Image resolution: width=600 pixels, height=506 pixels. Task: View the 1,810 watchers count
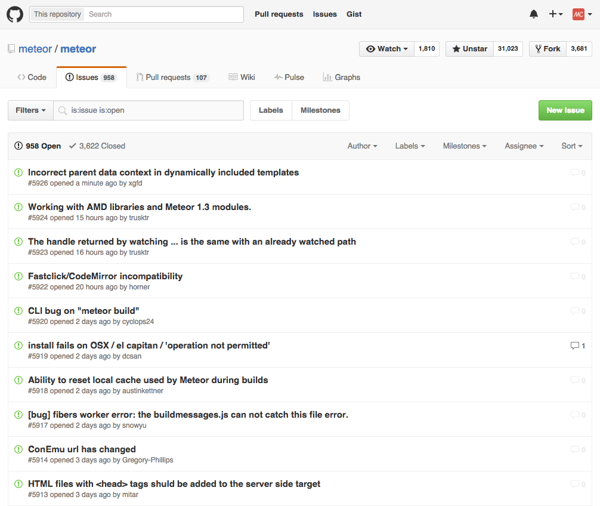tap(426, 49)
